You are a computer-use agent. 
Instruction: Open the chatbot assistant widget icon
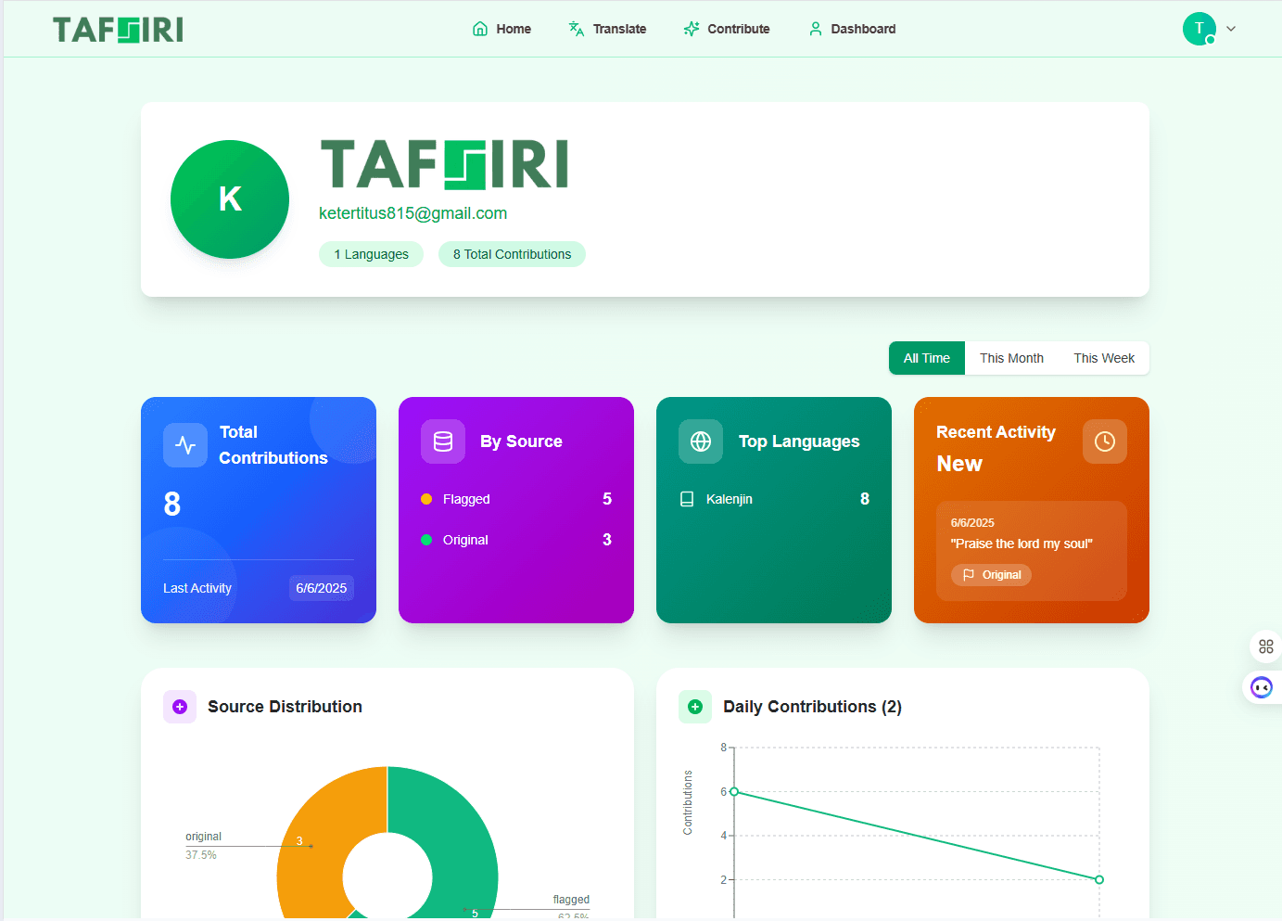1262,687
